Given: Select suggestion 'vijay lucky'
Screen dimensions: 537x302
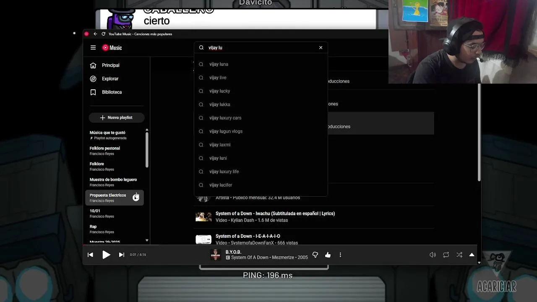Looking at the screenshot, I should click(x=261, y=91).
